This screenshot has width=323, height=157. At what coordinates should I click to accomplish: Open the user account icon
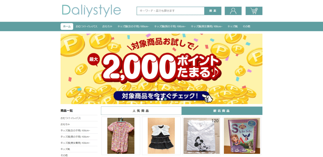coord(233,11)
